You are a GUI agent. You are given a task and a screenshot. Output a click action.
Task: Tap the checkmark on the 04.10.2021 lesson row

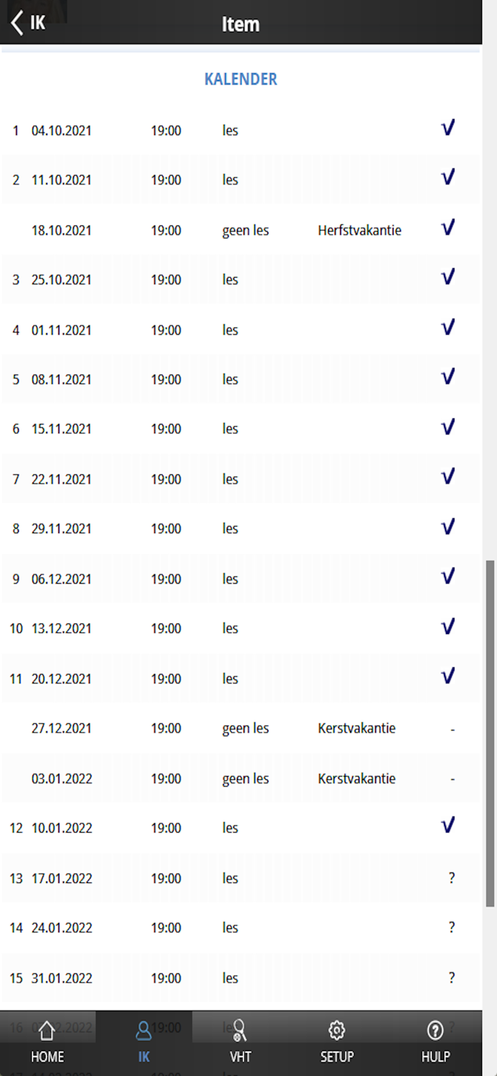448,127
